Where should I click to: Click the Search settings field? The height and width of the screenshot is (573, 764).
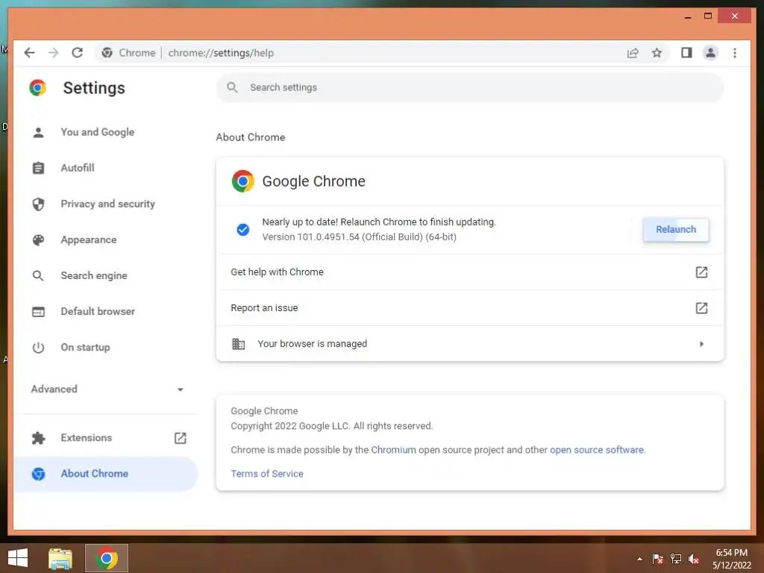point(470,88)
